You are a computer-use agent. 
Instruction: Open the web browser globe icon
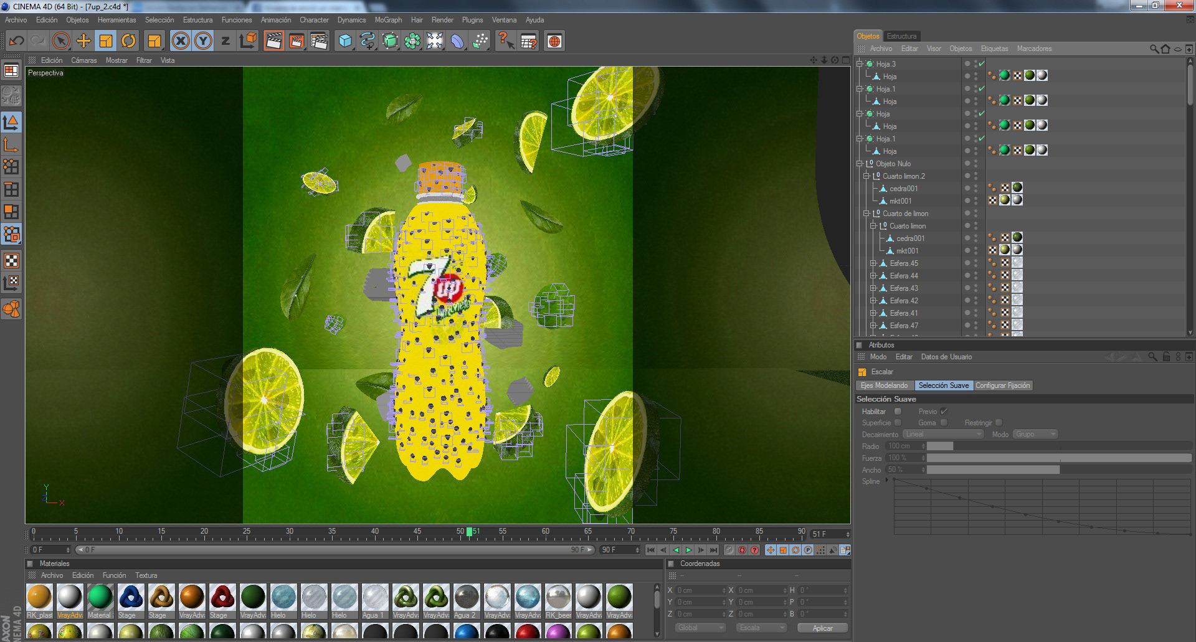(x=554, y=41)
